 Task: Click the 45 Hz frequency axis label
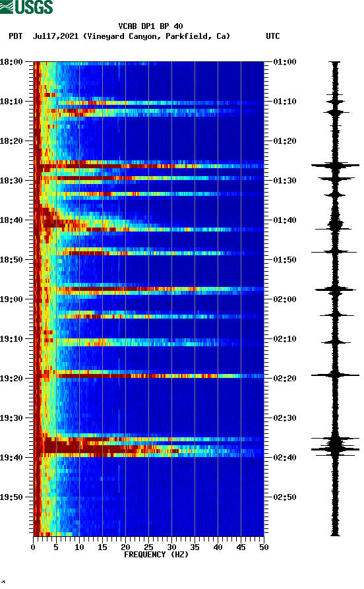point(241,547)
